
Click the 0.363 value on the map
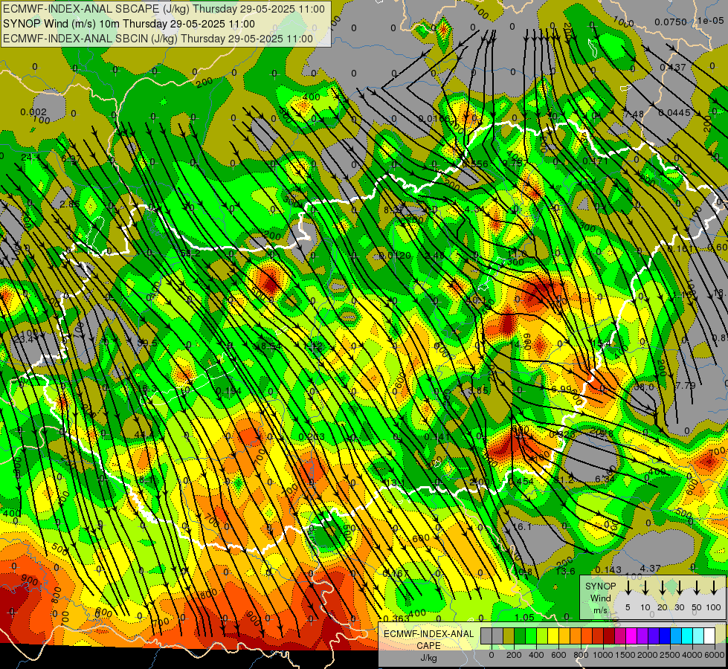tap(396, 618)
